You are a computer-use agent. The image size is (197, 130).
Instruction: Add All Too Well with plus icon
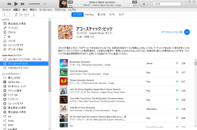[177, 118]
